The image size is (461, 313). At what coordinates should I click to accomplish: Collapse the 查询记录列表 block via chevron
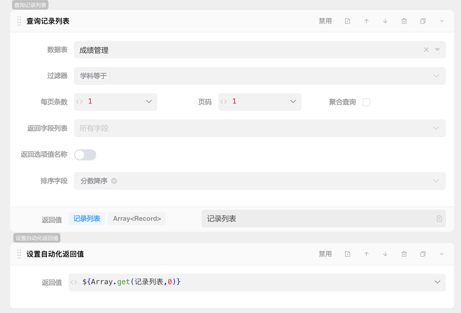(441, 21)
